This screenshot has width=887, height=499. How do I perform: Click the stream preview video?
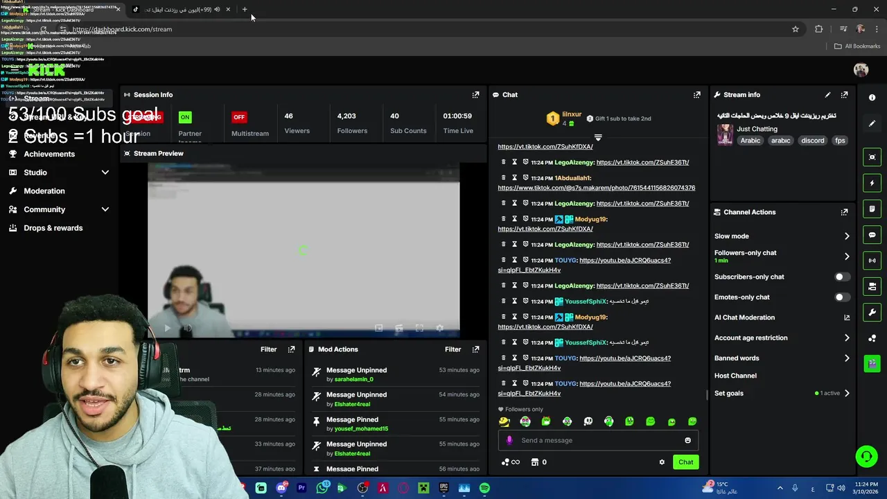[303, 250]
